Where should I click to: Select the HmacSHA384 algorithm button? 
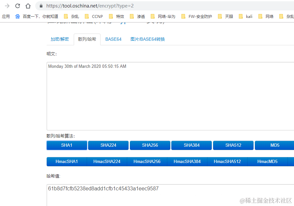pyautogui.click(x=187, y=162)
